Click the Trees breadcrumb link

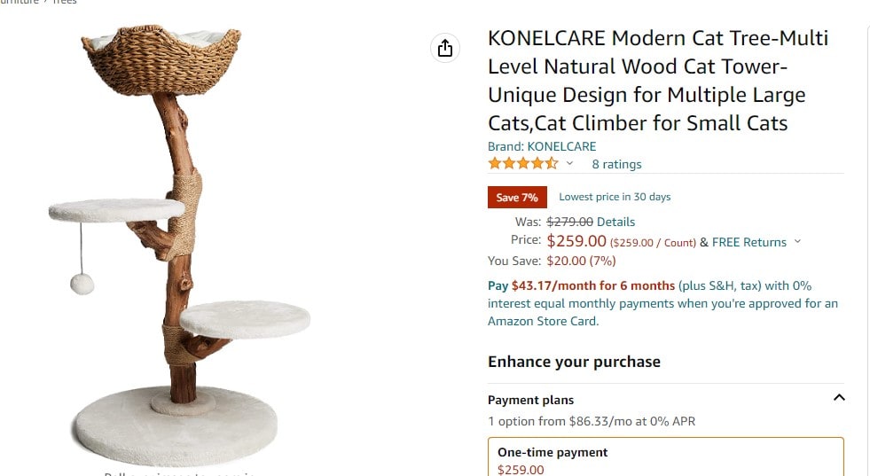[65, 3]
